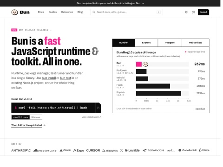
Task: Click the 495ms Rolldown result
Action: (201, 71)
